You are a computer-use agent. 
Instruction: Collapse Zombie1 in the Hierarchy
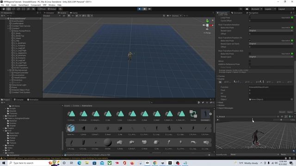[x=8, y=29]
